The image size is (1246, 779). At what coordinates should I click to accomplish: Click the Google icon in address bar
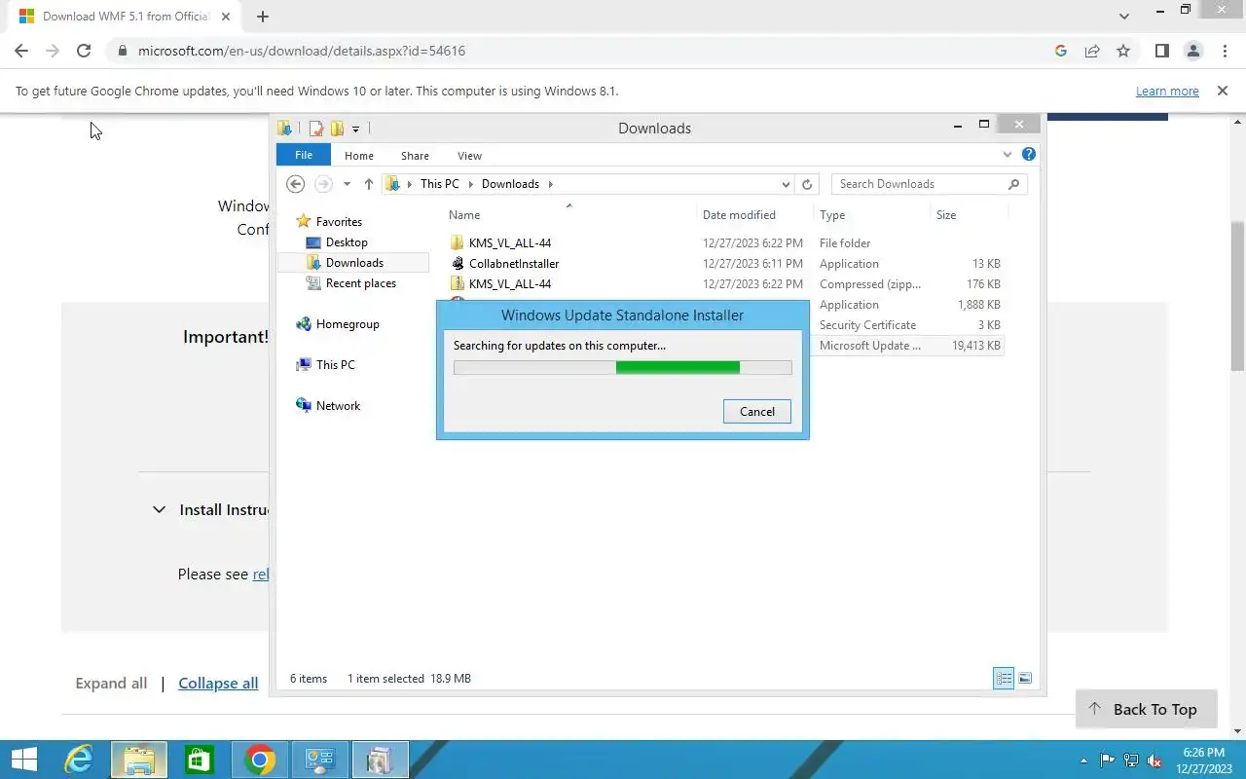1061,51
